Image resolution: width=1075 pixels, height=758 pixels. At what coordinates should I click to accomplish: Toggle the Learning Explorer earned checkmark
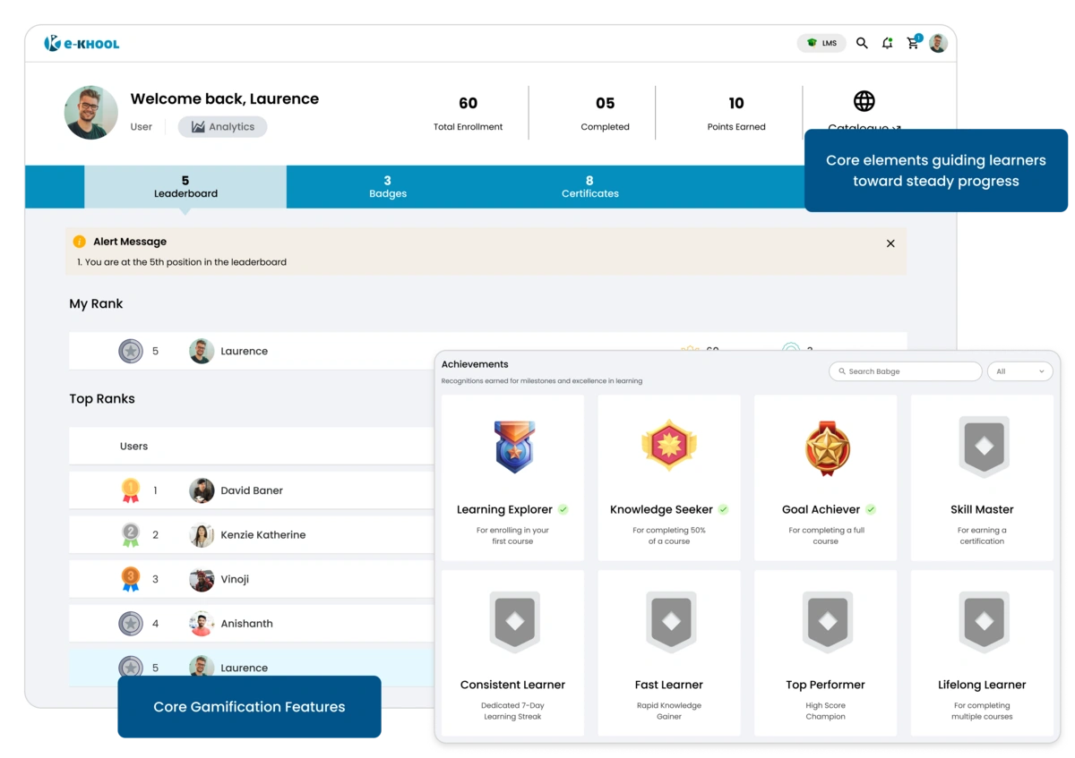pos(563,509)
